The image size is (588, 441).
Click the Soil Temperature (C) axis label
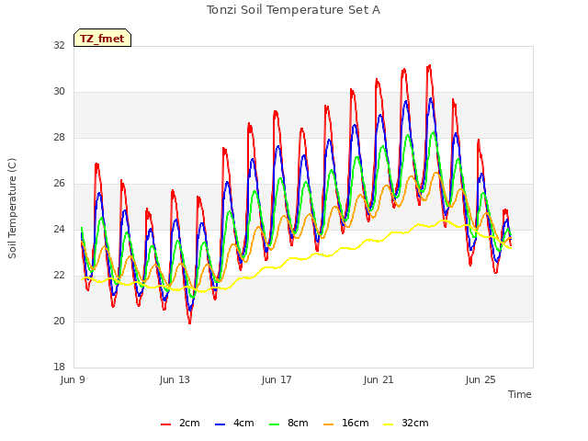pos(12,209)
